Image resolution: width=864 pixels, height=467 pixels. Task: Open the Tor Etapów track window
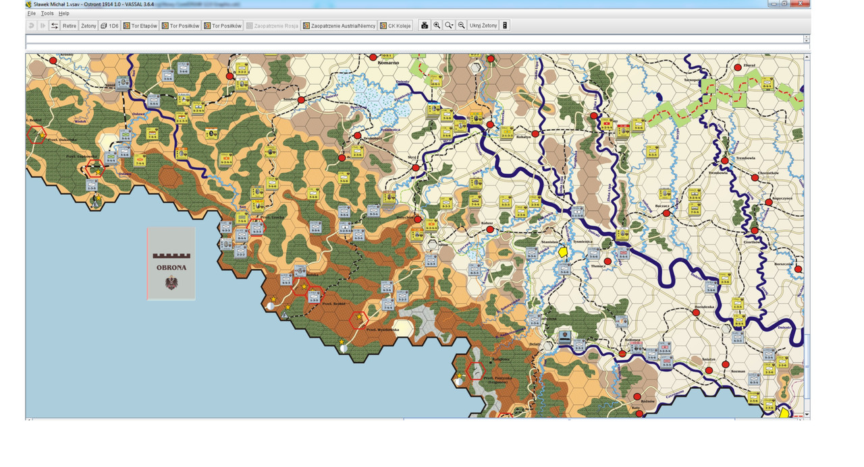(x=140, y=26)
